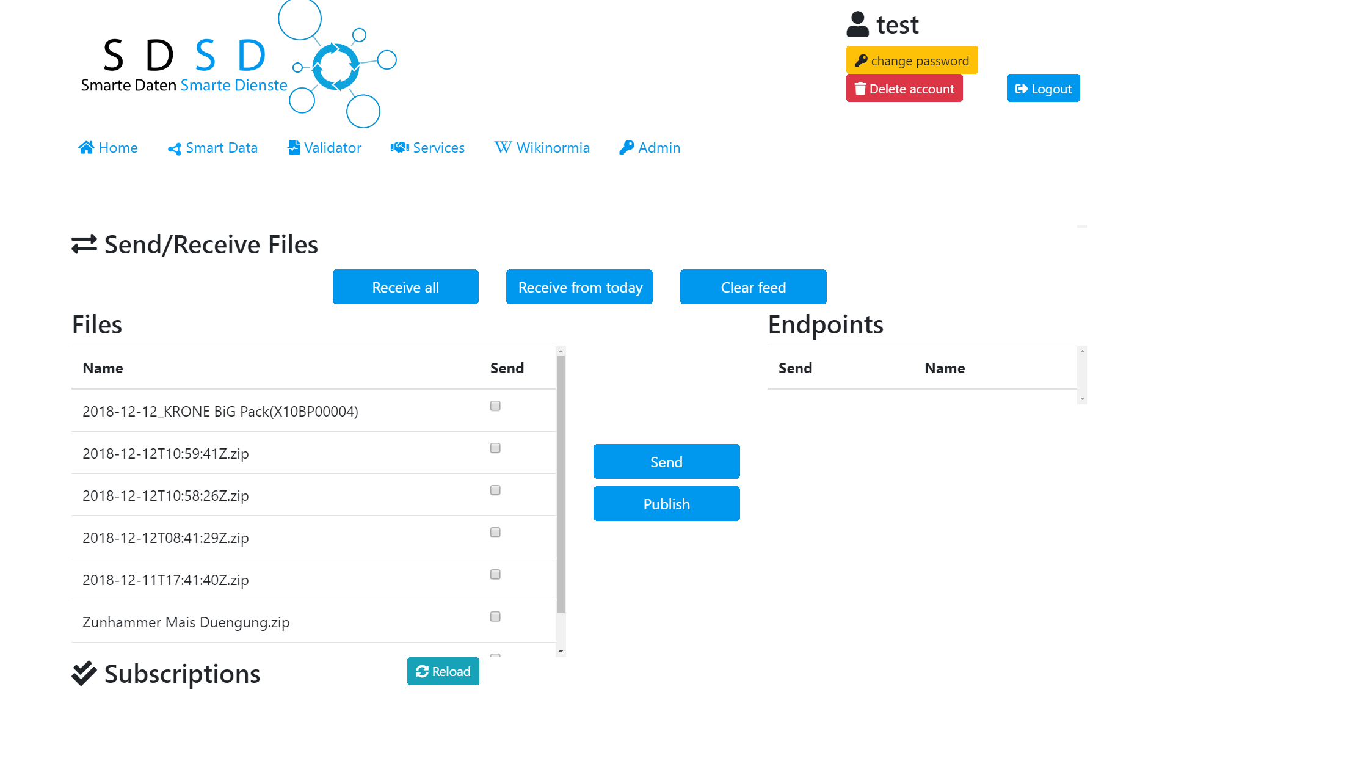Select checkbox for 2018-12-12T10:59:41Z.zip
This screenshot has height=761, width=1347.
(x=495, y=448)
